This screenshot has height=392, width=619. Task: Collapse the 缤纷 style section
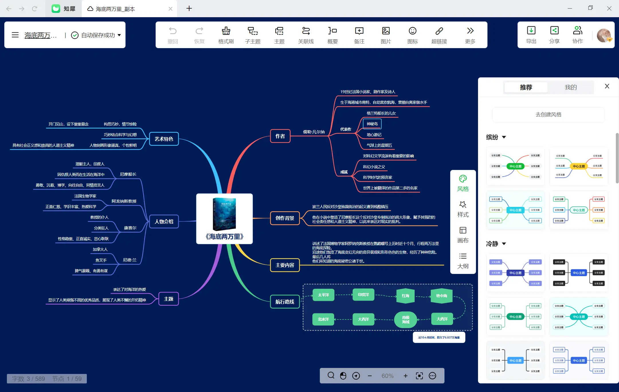coord(504,137)
